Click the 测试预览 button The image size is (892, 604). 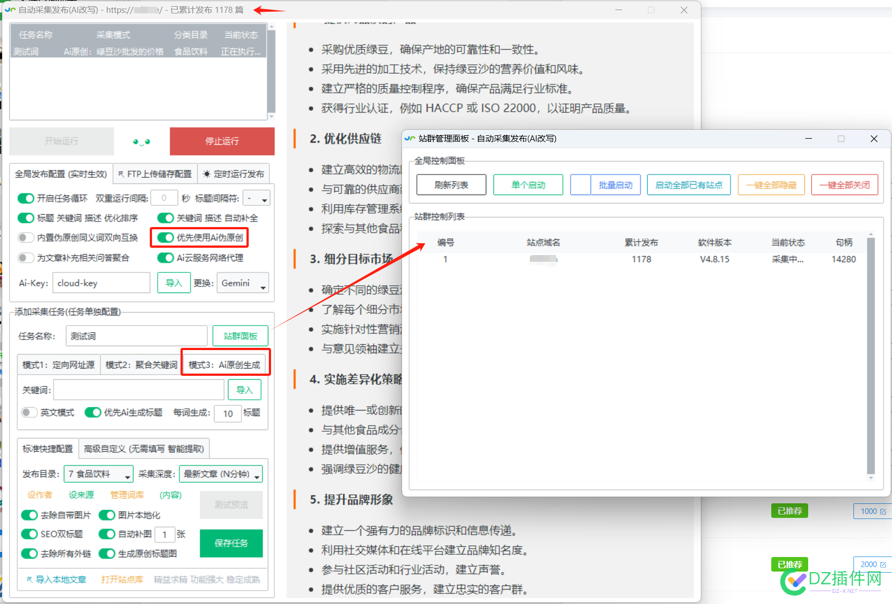click(x=231, y=505)
